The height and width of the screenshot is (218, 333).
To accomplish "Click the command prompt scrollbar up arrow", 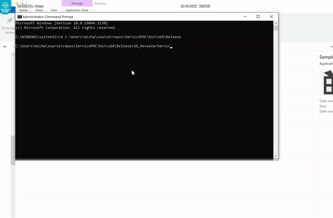I will tap(276, 23).
